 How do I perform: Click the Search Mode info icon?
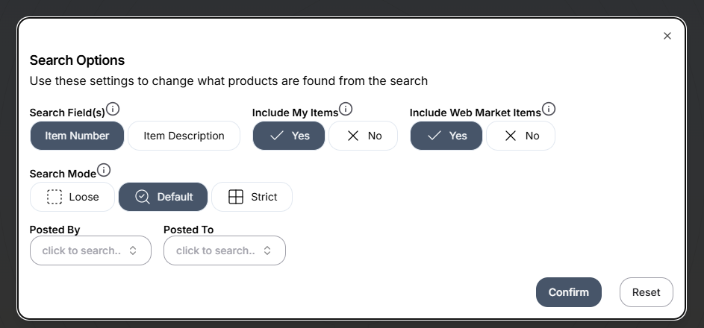tap(104, 170)
